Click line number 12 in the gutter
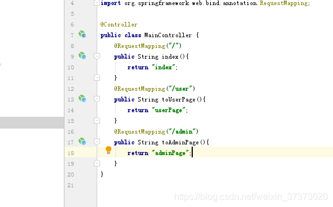This screenshot has width=333, height=207. coord(71,89)
